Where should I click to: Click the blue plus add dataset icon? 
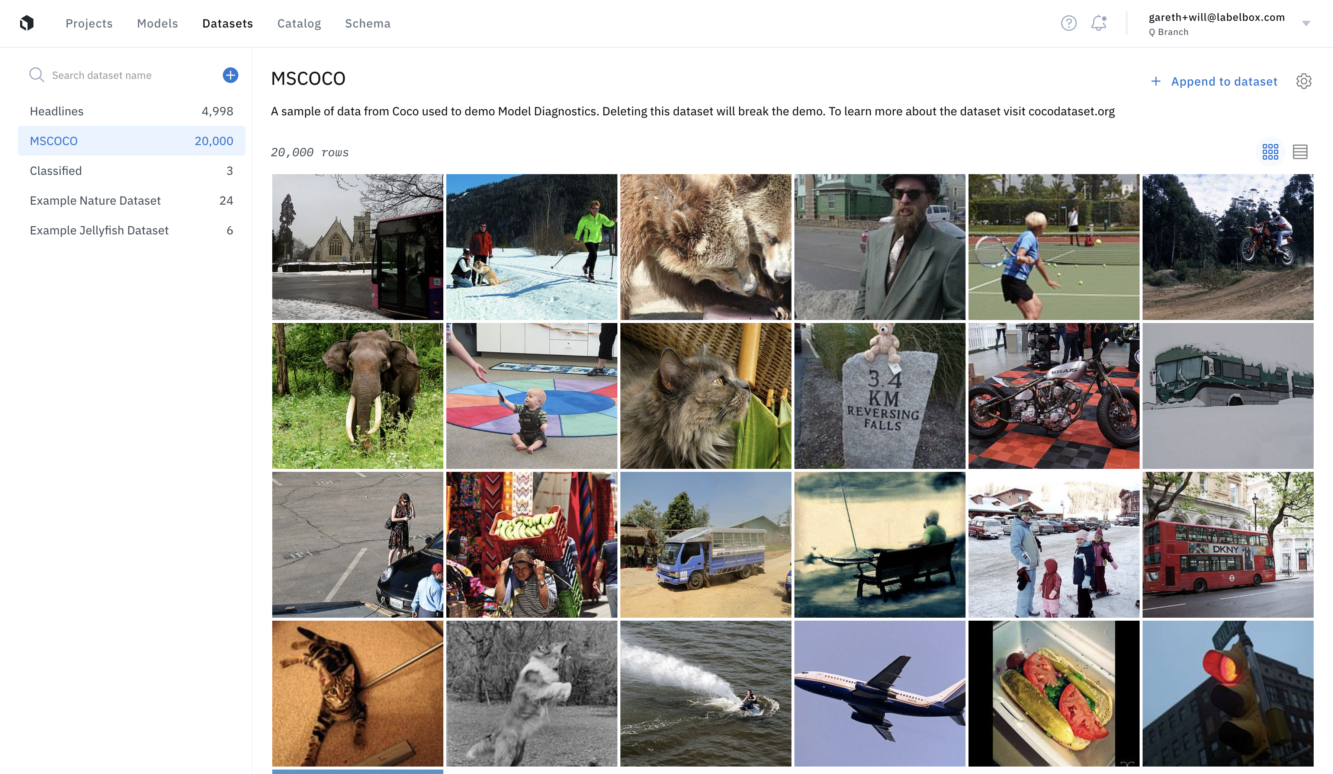coord(230,75)
